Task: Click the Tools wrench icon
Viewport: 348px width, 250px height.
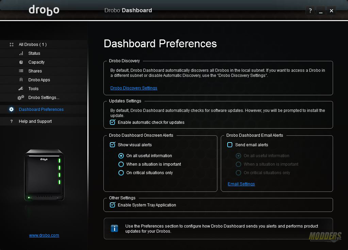Action: tap(21, 88)
